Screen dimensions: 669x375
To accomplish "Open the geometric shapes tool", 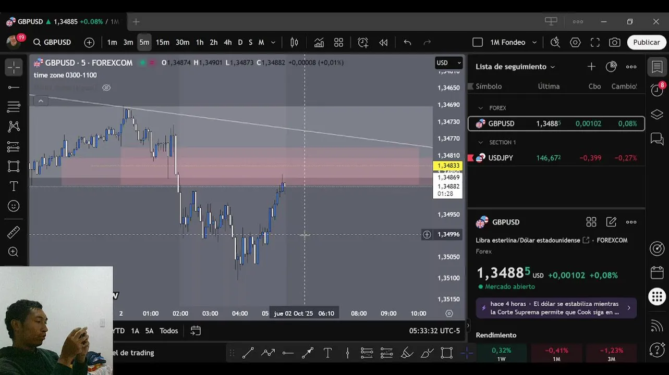I will click(x=14, y=167).
